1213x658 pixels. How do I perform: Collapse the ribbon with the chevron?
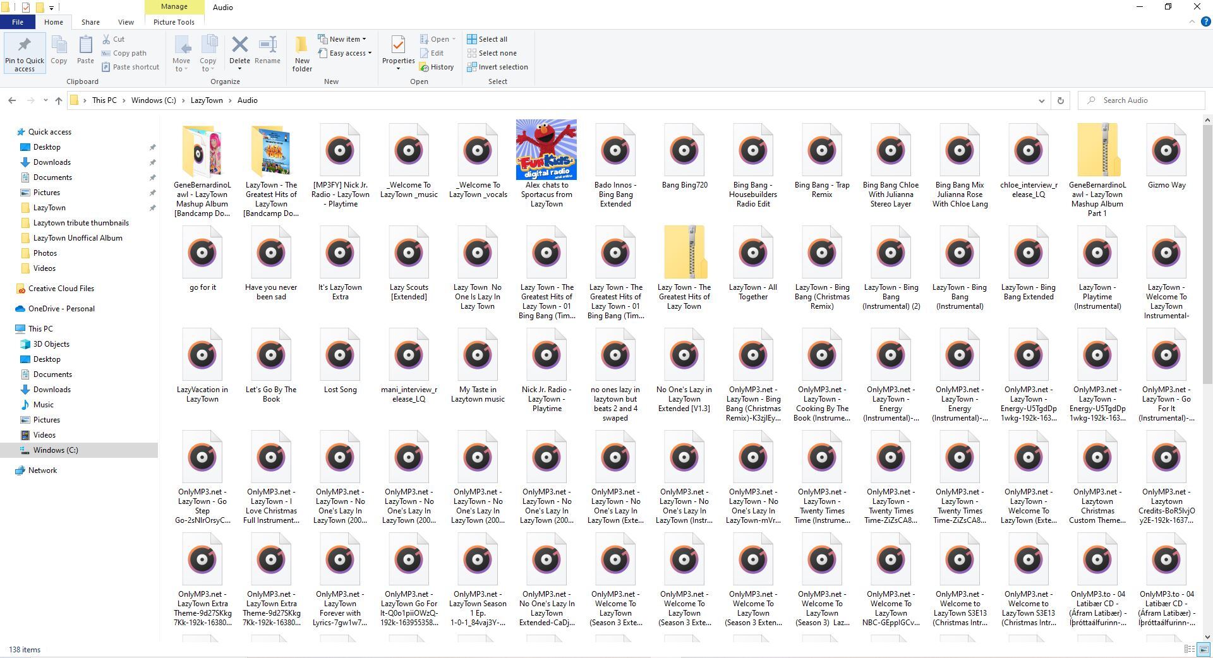click(1192, 22)
